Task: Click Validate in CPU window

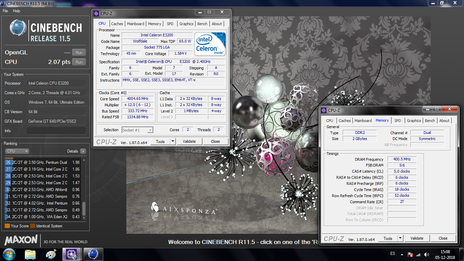Action: coord(189,141)
